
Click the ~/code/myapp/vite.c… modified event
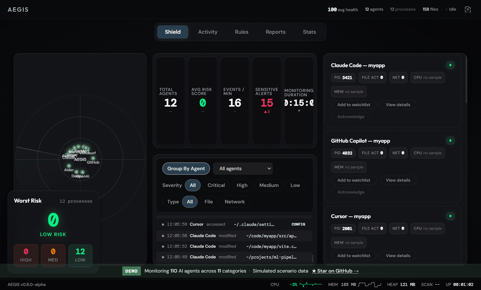(x=234, y=246)
